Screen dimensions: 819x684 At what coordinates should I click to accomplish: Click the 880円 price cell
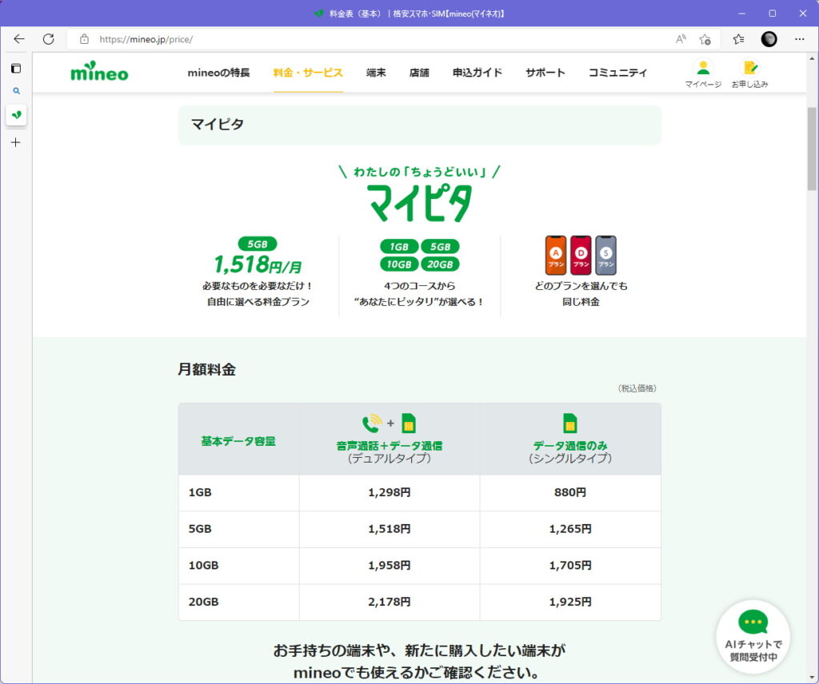point(570,492)
